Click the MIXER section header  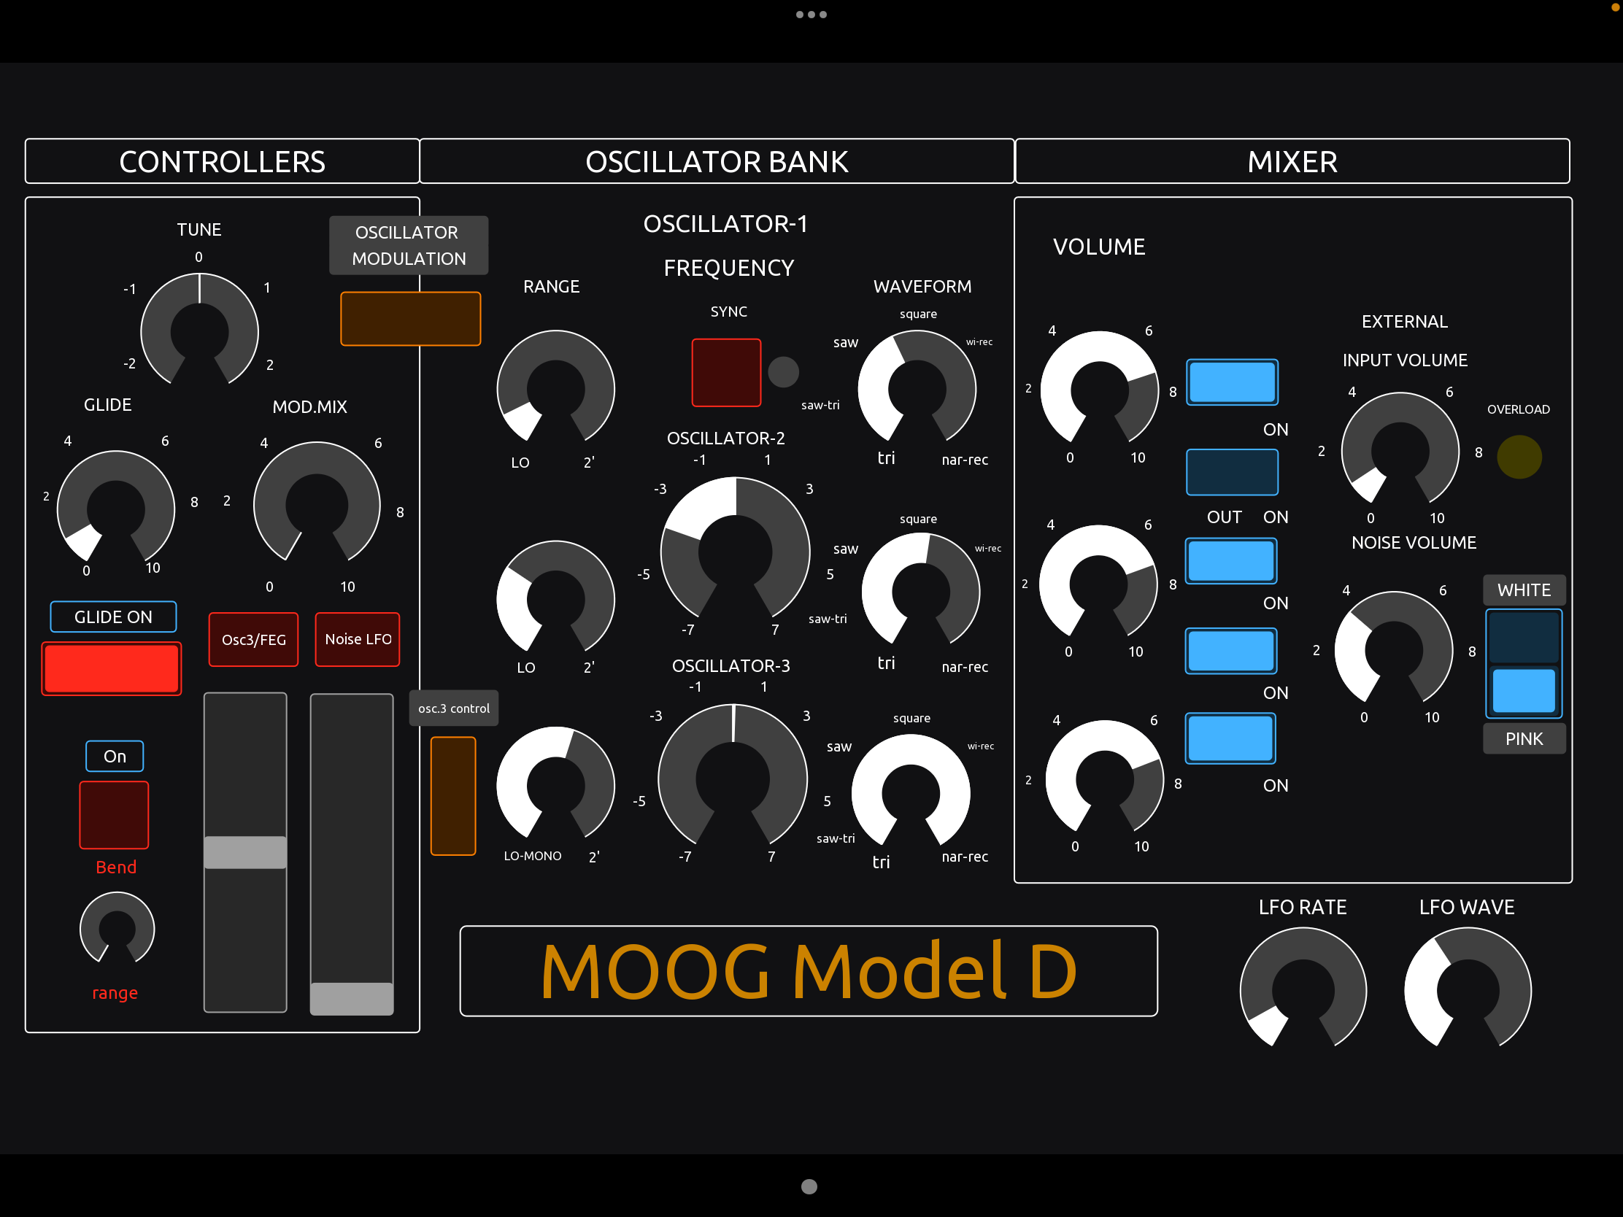tap(1292, 161)
